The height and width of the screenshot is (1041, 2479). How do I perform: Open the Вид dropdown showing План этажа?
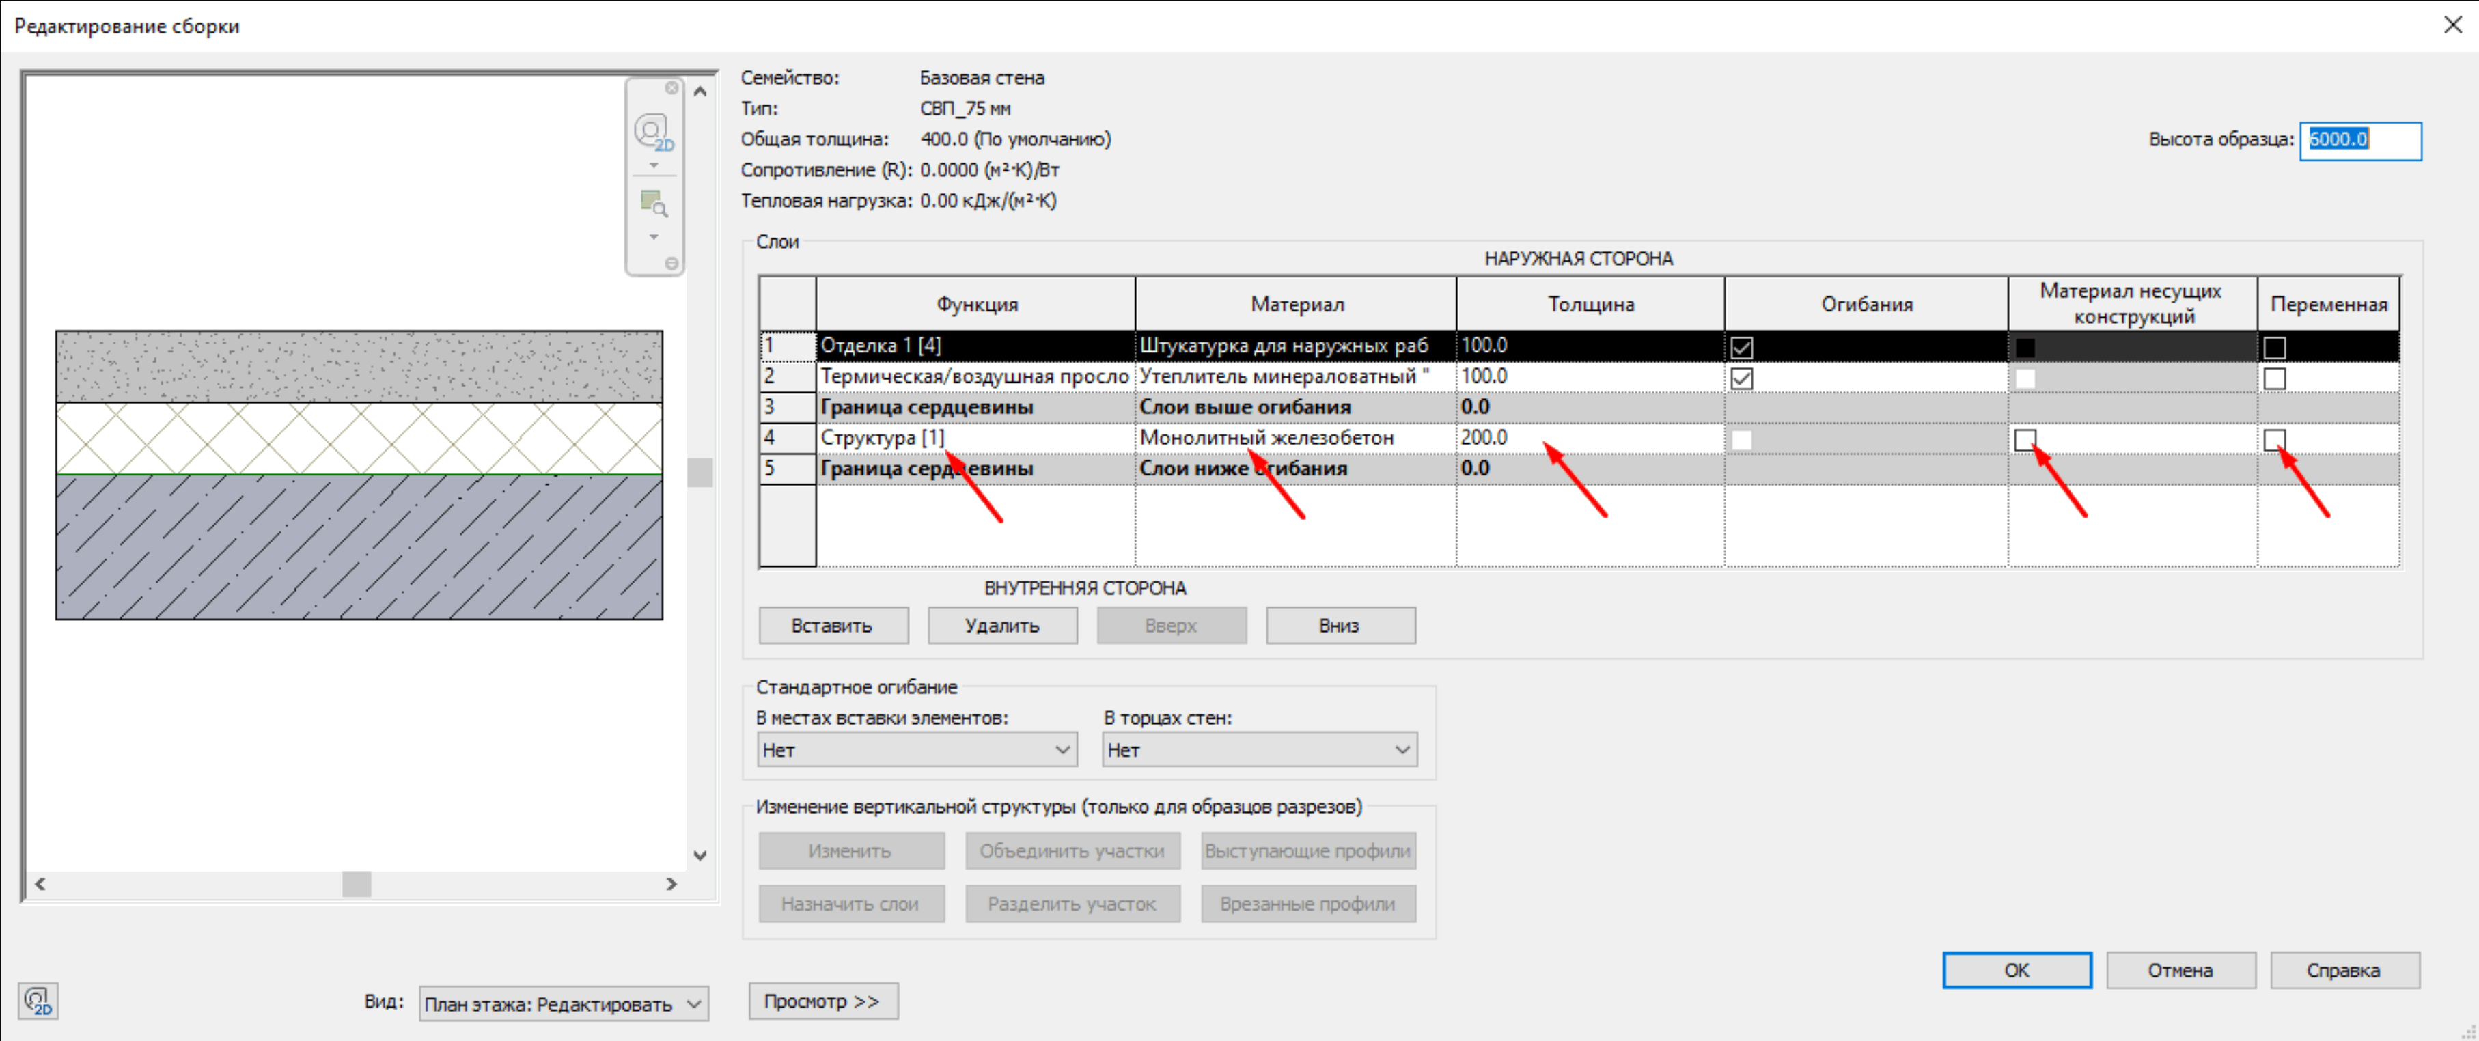(x=564, y=1003)
